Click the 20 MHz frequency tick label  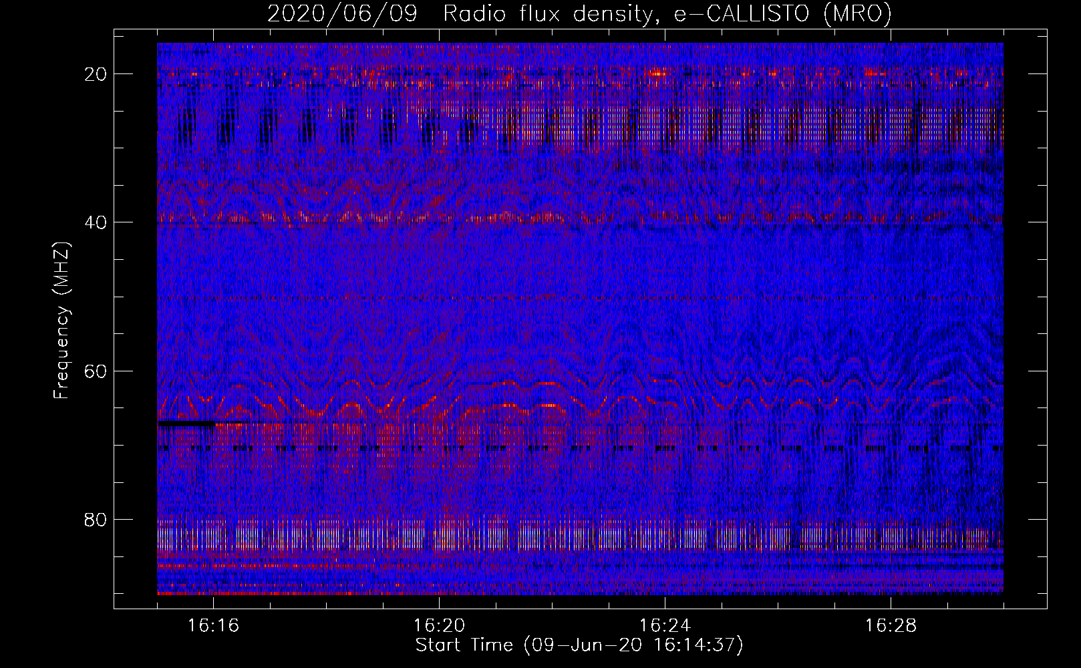(96, 74)
